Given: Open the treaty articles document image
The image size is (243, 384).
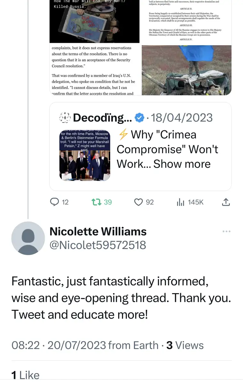Looking at the screenshot, I should (186, 21).
